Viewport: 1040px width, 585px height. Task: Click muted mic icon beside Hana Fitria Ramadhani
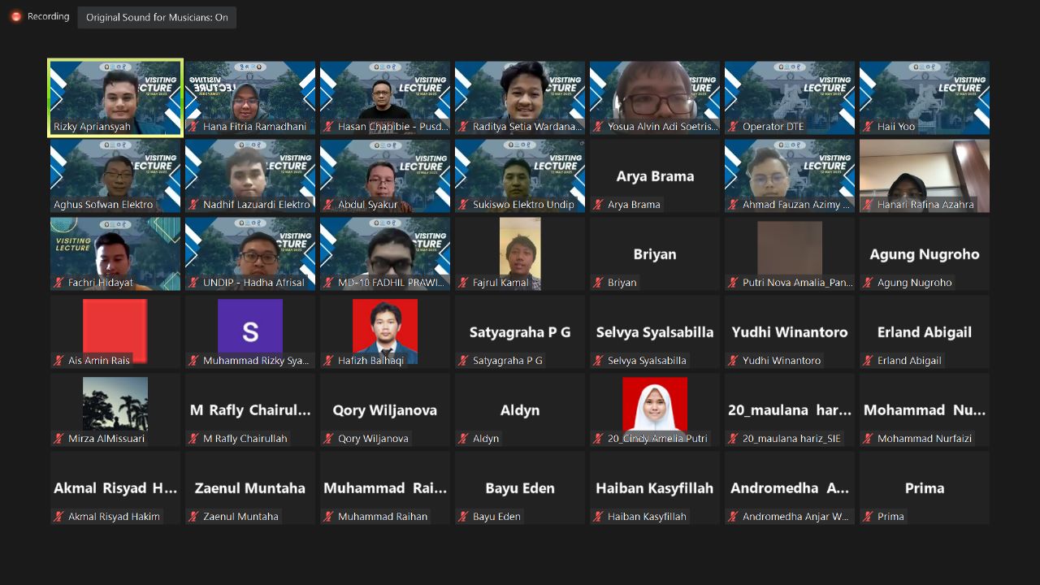point(193,127)
